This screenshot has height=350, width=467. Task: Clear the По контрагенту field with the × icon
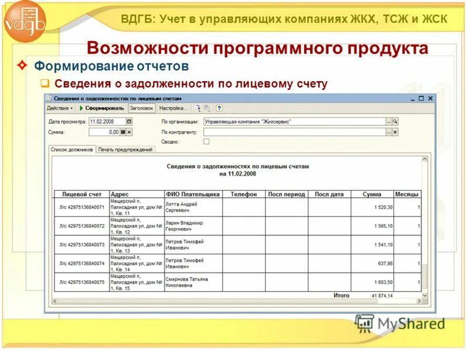[x=395, y=131]
